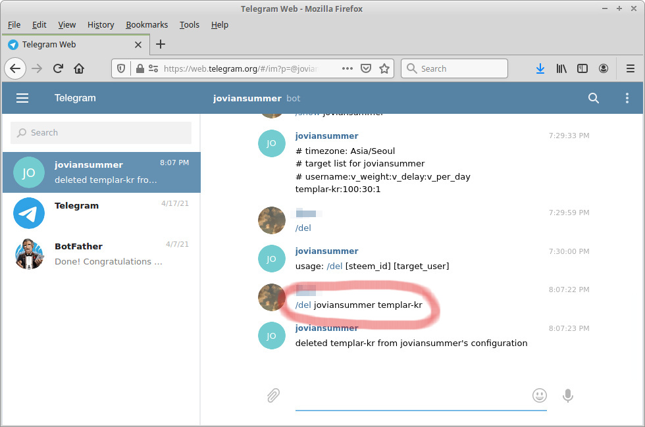Click the /del link in the usage message

coord(334,266)
